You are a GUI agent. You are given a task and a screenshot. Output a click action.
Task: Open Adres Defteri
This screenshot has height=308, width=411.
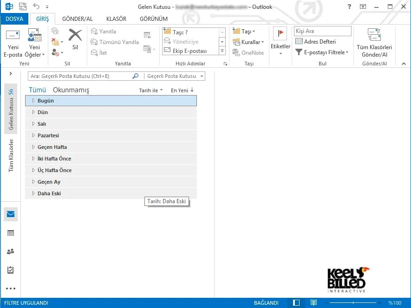click(315, 41)
